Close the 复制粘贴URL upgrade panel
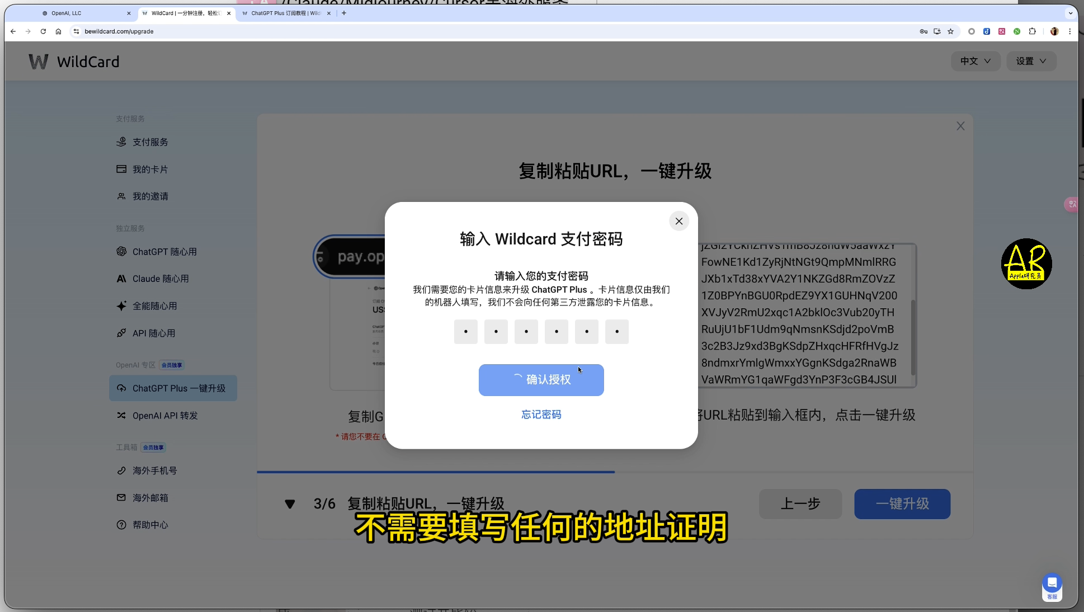The height and width of the screenshot is (612, 1084). [960, 126]
